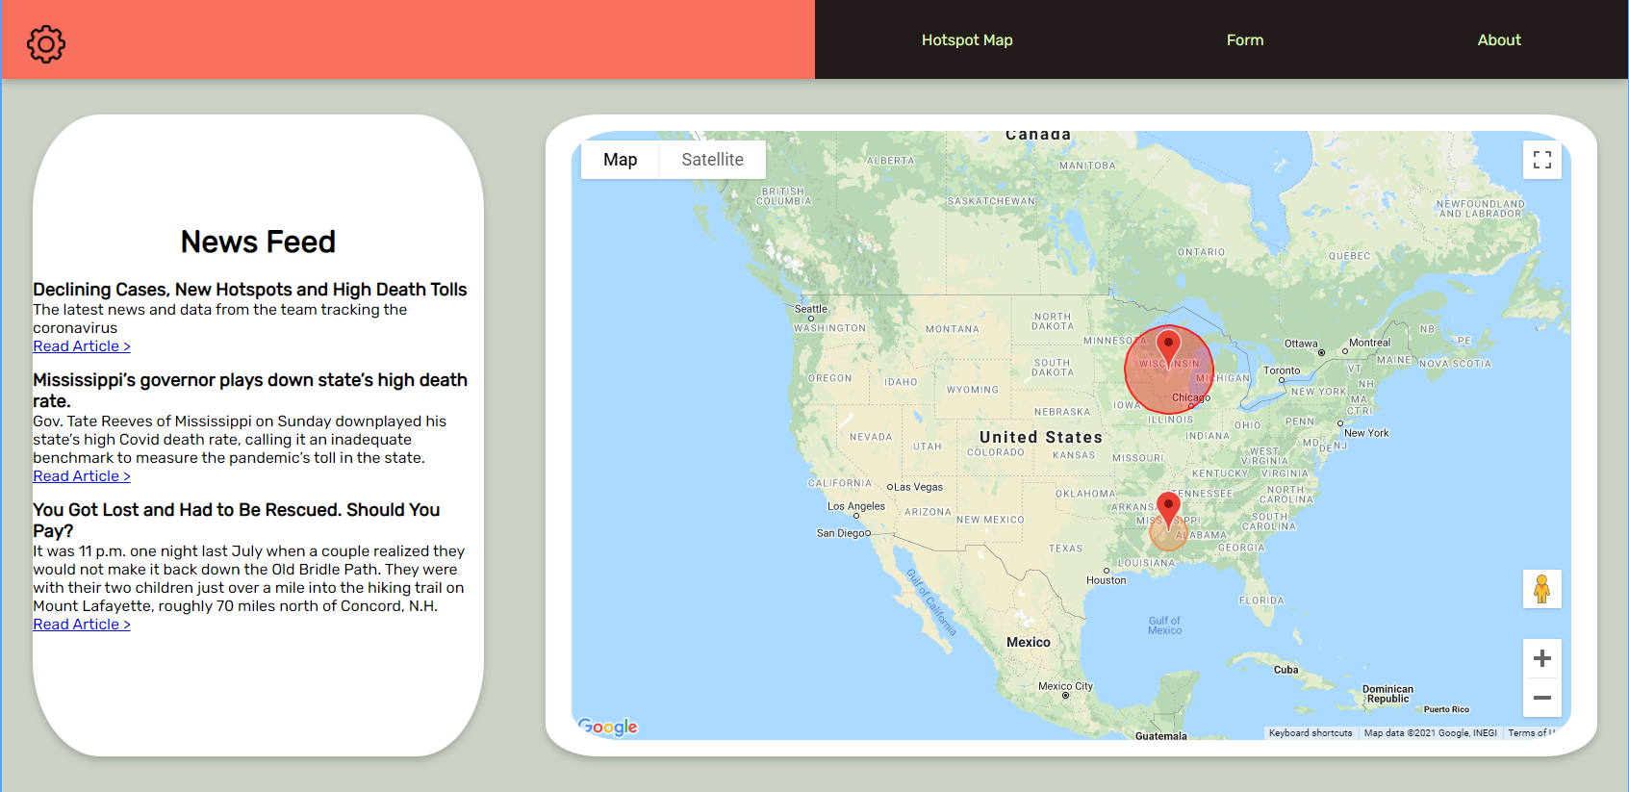
Task: Click the 'Map data ©2021 Google, INEGI' text
Action: 1430,733
